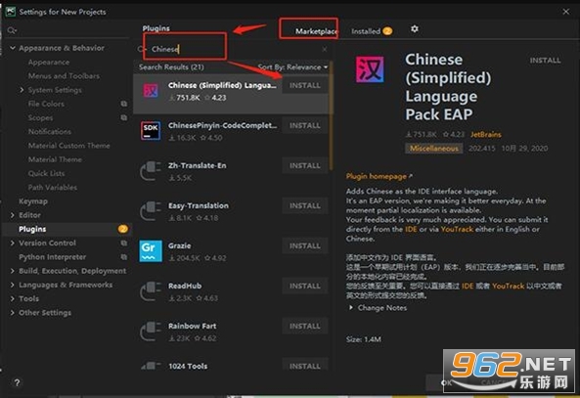Image resolution: width=580 pixels, height=398 pixels.
Task: Open the Appearance settings page
Action: point(49,63)
